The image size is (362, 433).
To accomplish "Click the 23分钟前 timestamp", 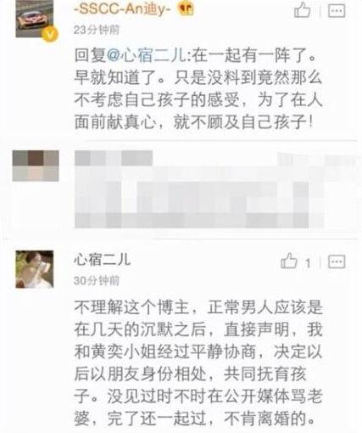I will tap(97, 30).
